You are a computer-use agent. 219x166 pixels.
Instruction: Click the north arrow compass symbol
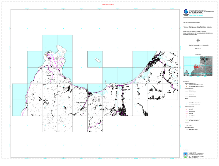click(x=198, y=41)
